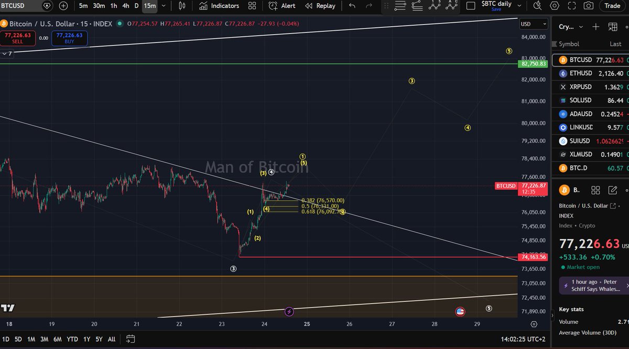629x349 pixels.
Task: Set date range to YTD
Action: (72, 339)
